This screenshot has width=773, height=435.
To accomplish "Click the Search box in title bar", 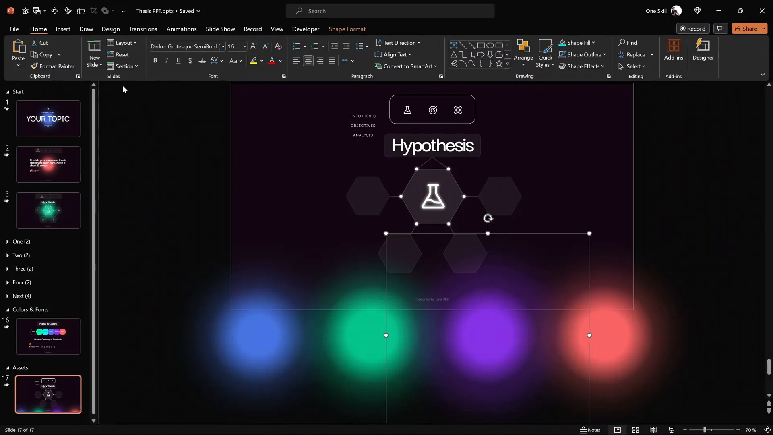I will coord(390,11).
